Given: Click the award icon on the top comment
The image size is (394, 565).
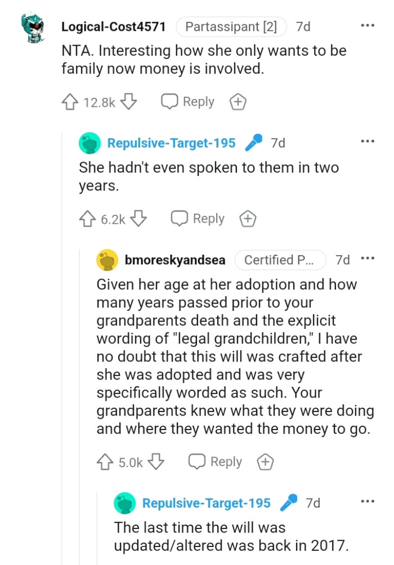Looking at the screenshot, I should [238, 102].
